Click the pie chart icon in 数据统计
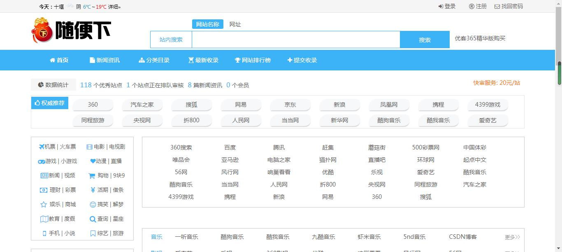 pos(41,85)
